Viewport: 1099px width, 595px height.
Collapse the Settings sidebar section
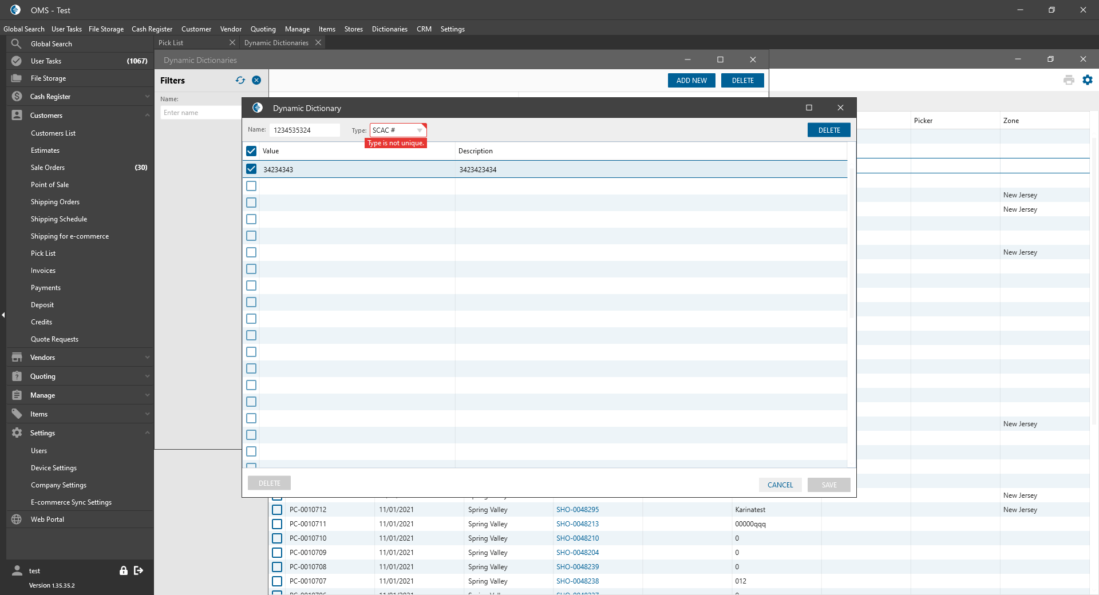click(x=147, y=433)
